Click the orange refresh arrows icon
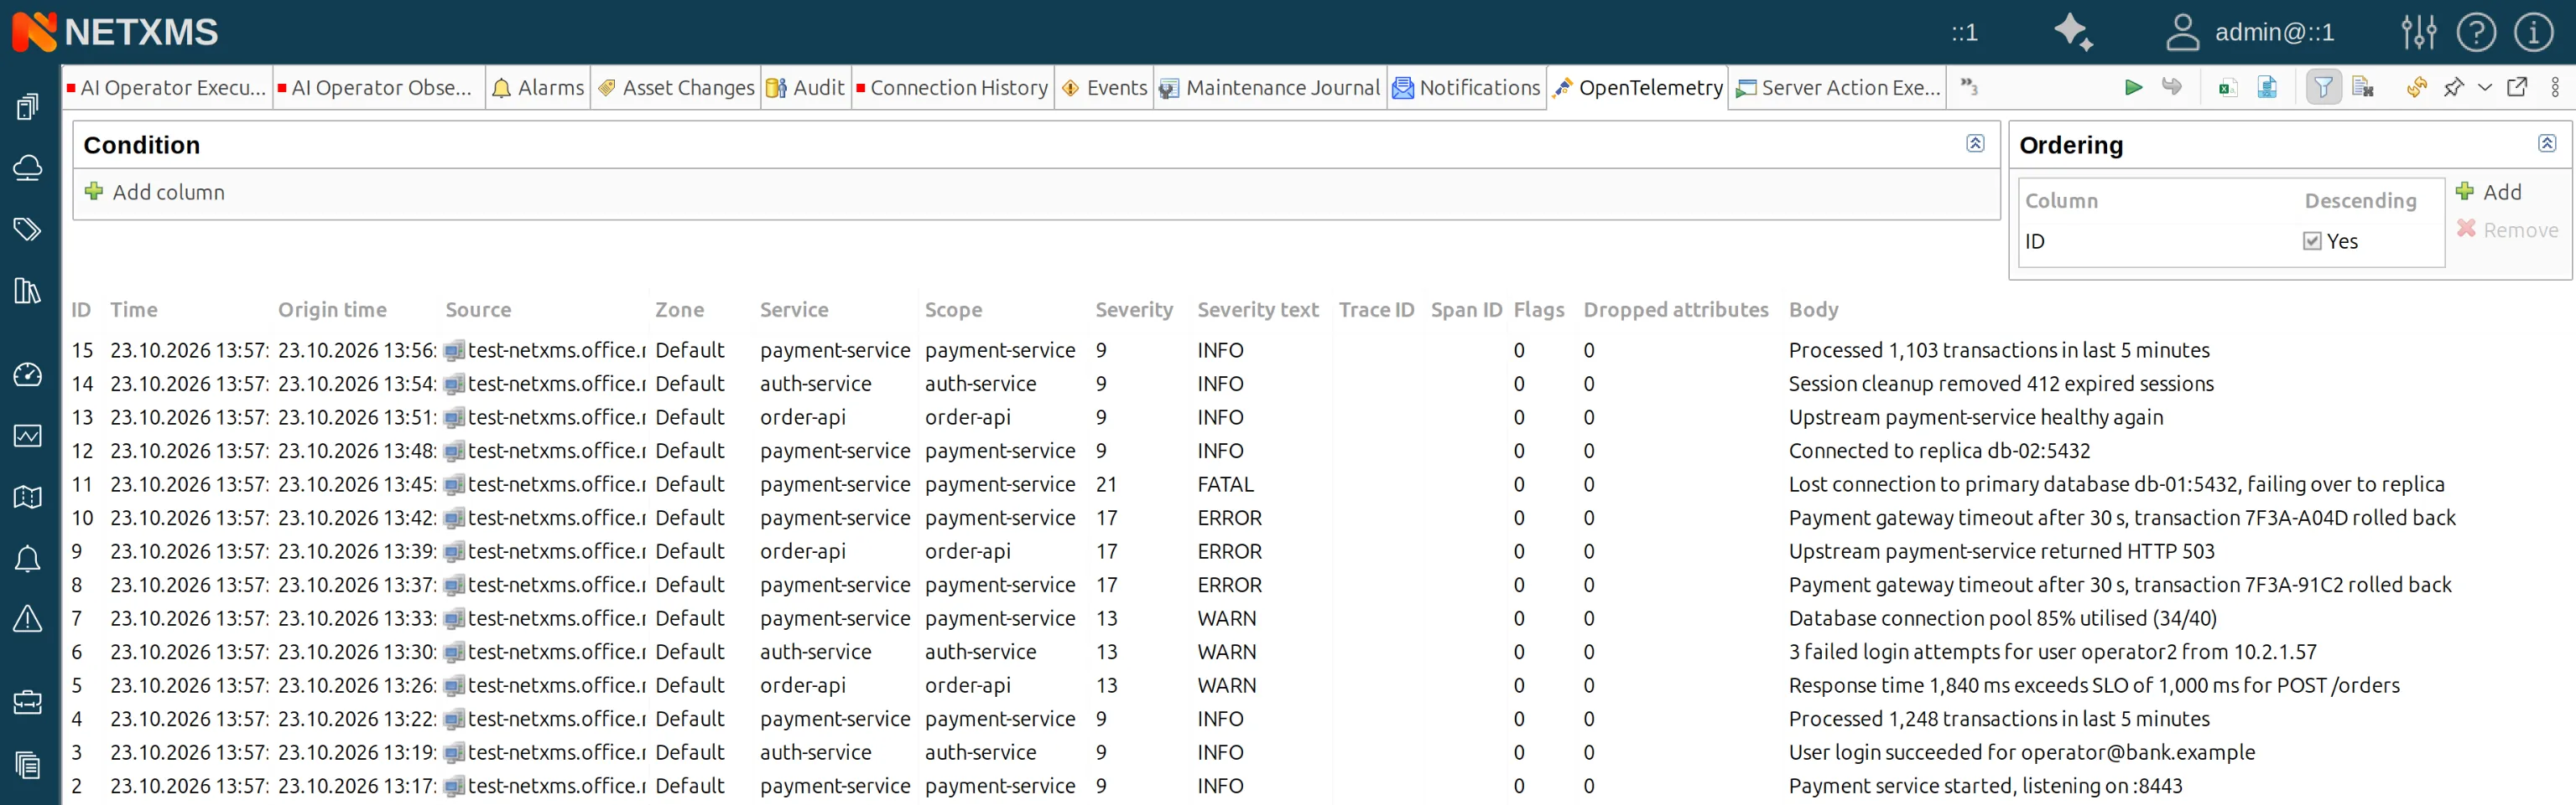This screenshot has height=805, width=2576. (2416, 88)
